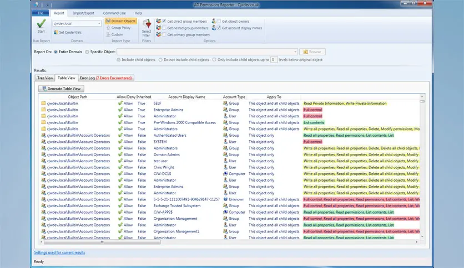Image resolution: width=464 pixels, height=268 pixels.
Task: Toggle Get direct group members checkbox
Action: [x=164, y=21]
